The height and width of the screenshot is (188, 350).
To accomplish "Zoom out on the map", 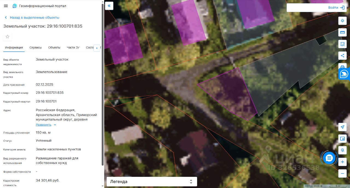I will pos(342,174).
